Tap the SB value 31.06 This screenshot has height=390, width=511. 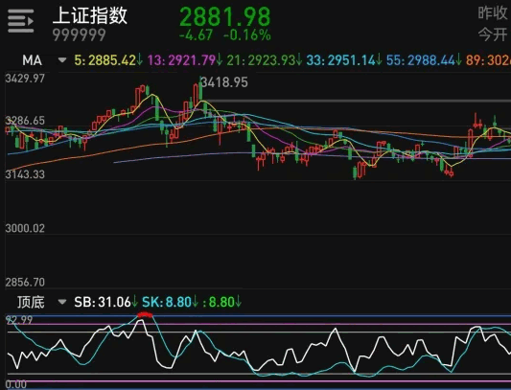[114, 302]
